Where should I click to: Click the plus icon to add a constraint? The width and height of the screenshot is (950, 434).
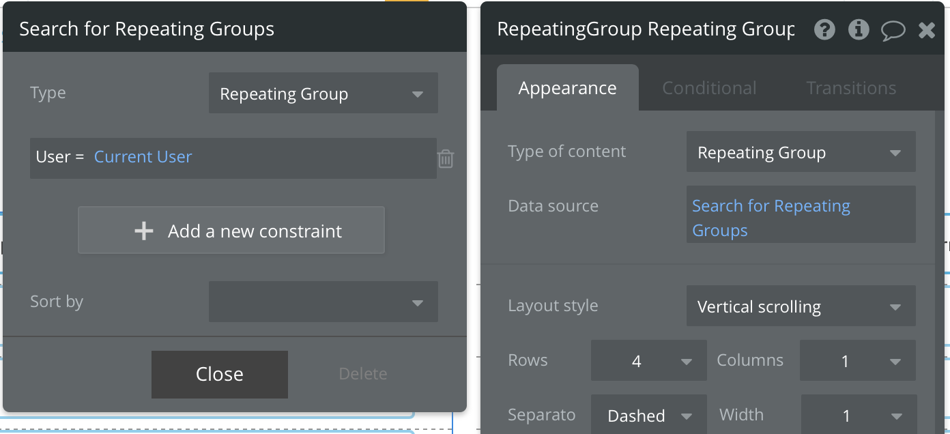144,231
